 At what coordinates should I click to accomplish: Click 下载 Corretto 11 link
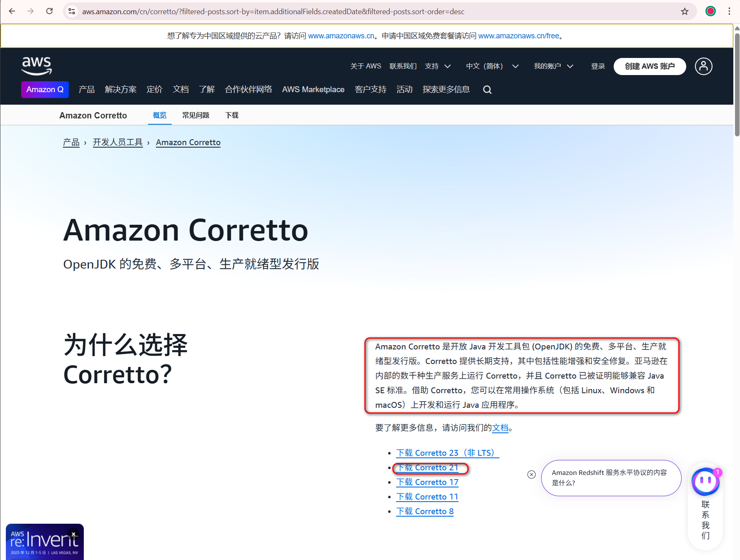click(427, 497)
